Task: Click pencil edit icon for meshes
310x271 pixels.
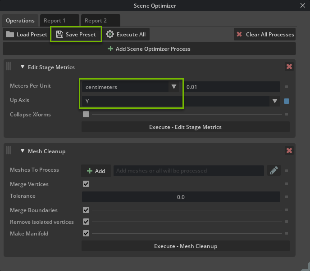Action: pos(274,170)
